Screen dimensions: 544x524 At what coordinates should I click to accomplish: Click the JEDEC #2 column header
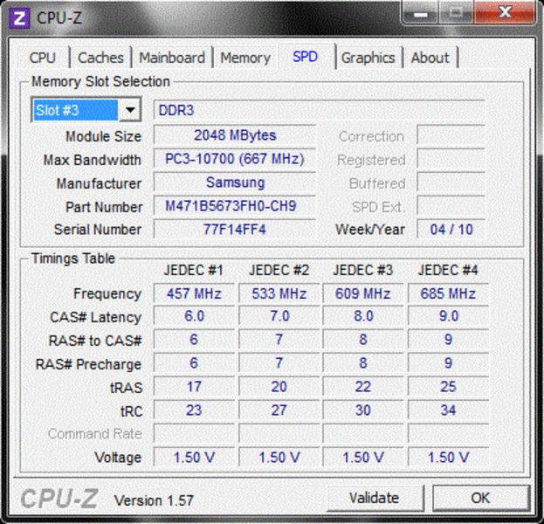(279, 271)
